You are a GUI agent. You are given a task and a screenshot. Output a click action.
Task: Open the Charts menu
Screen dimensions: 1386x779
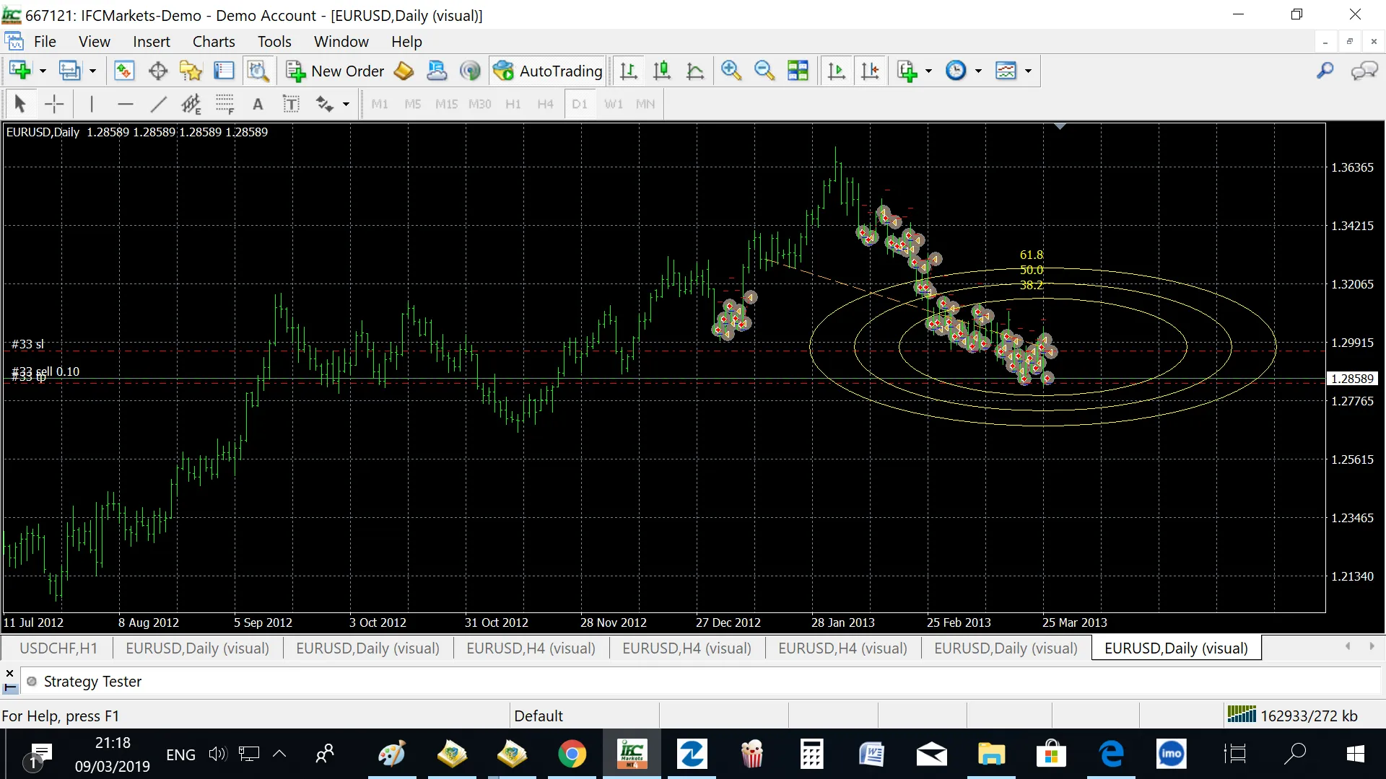(x=213, y=42)
